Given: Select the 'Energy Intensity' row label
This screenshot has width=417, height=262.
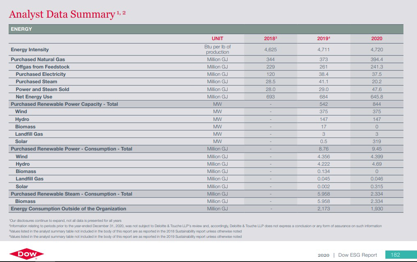Looking at the screenshot, I should (30, 50).
